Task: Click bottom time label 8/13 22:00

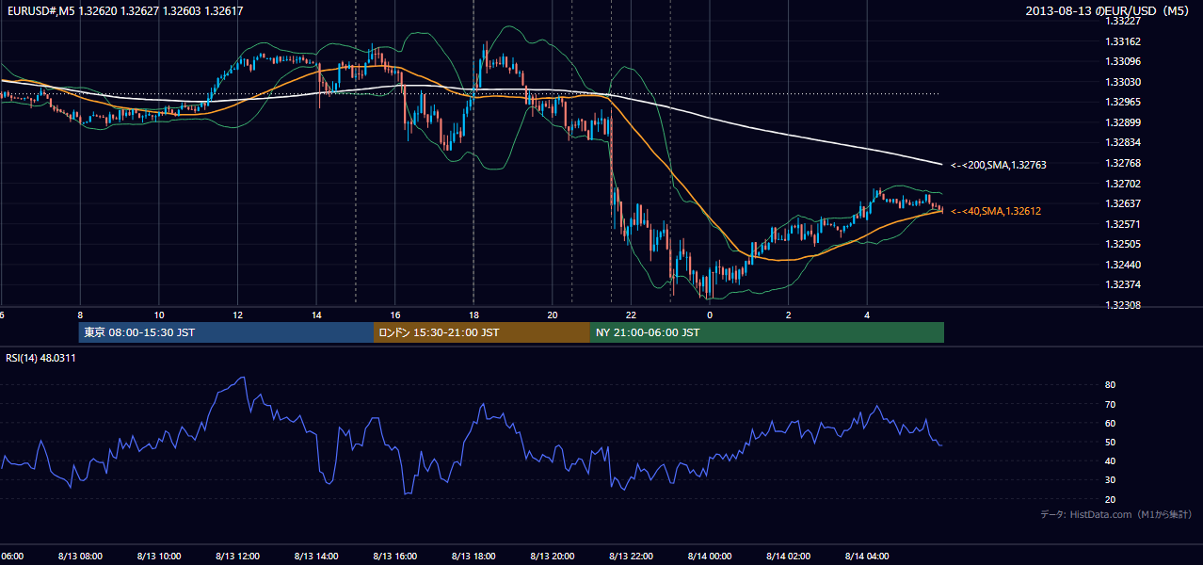Action: coord(632,557)
